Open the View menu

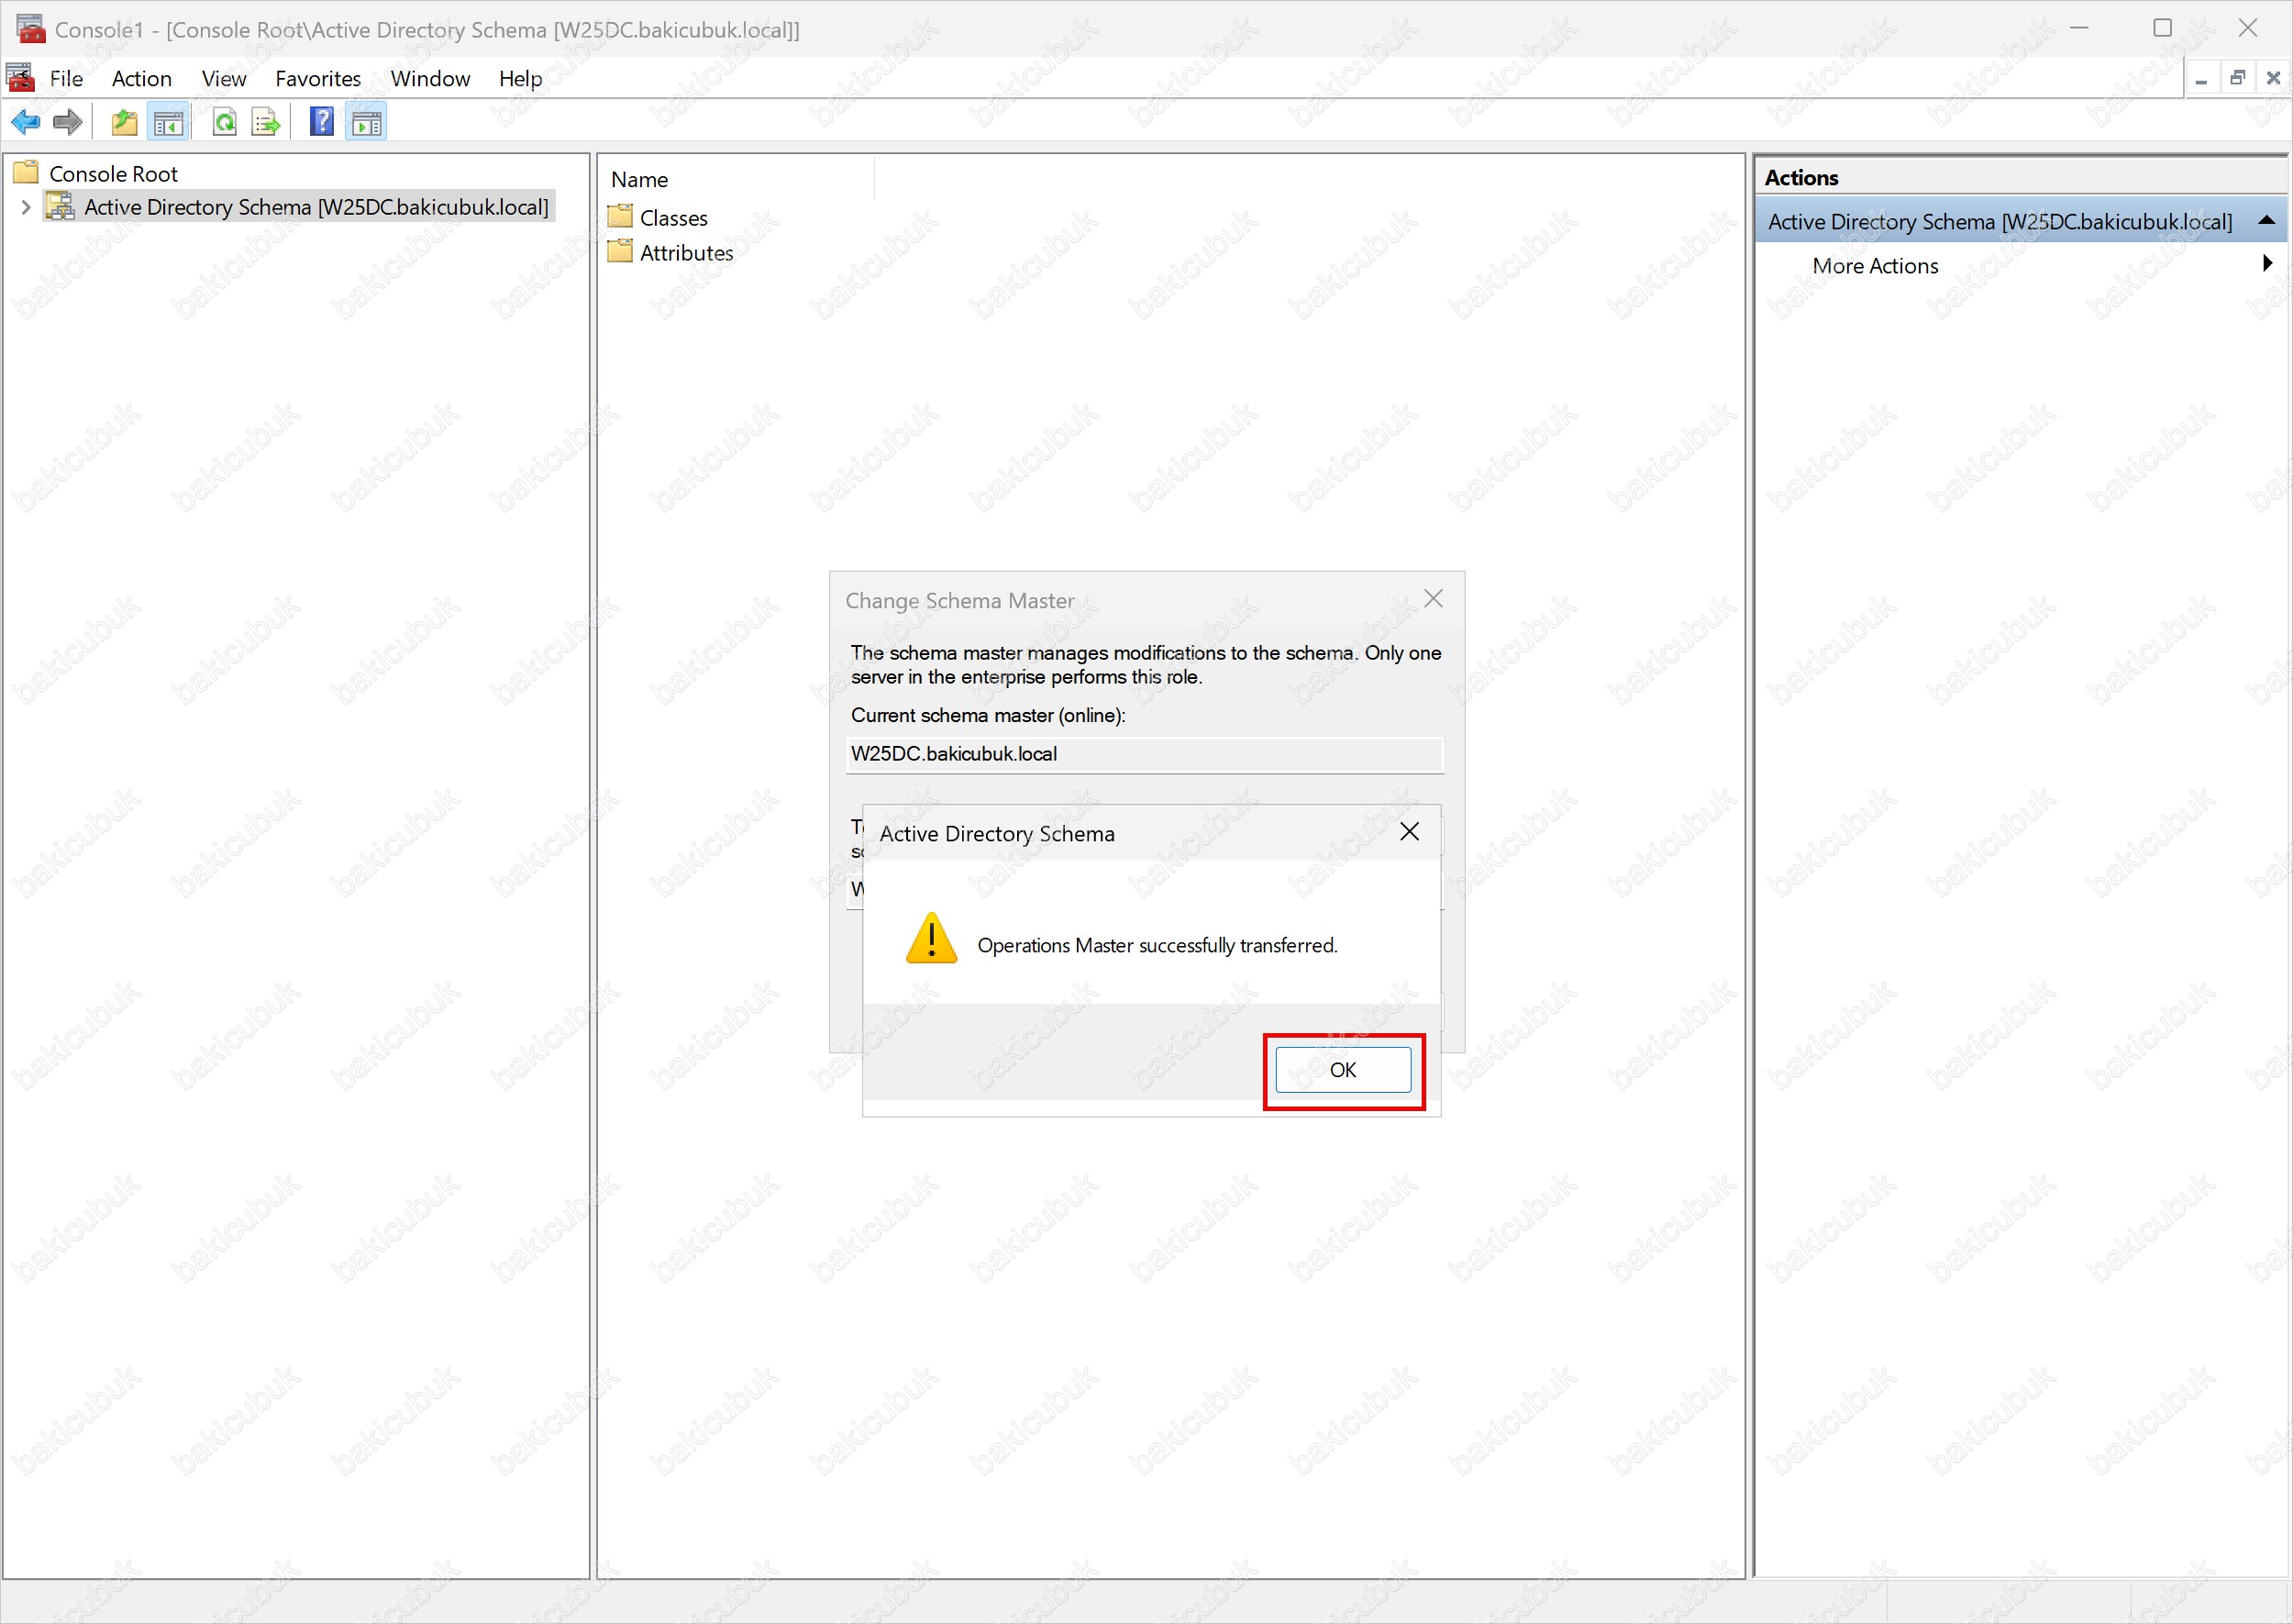point(223,78)
